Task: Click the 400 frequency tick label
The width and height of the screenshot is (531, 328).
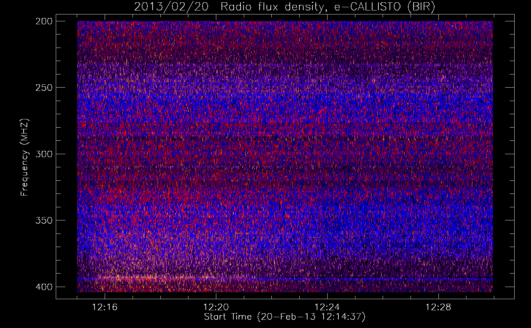Action: 44,287
